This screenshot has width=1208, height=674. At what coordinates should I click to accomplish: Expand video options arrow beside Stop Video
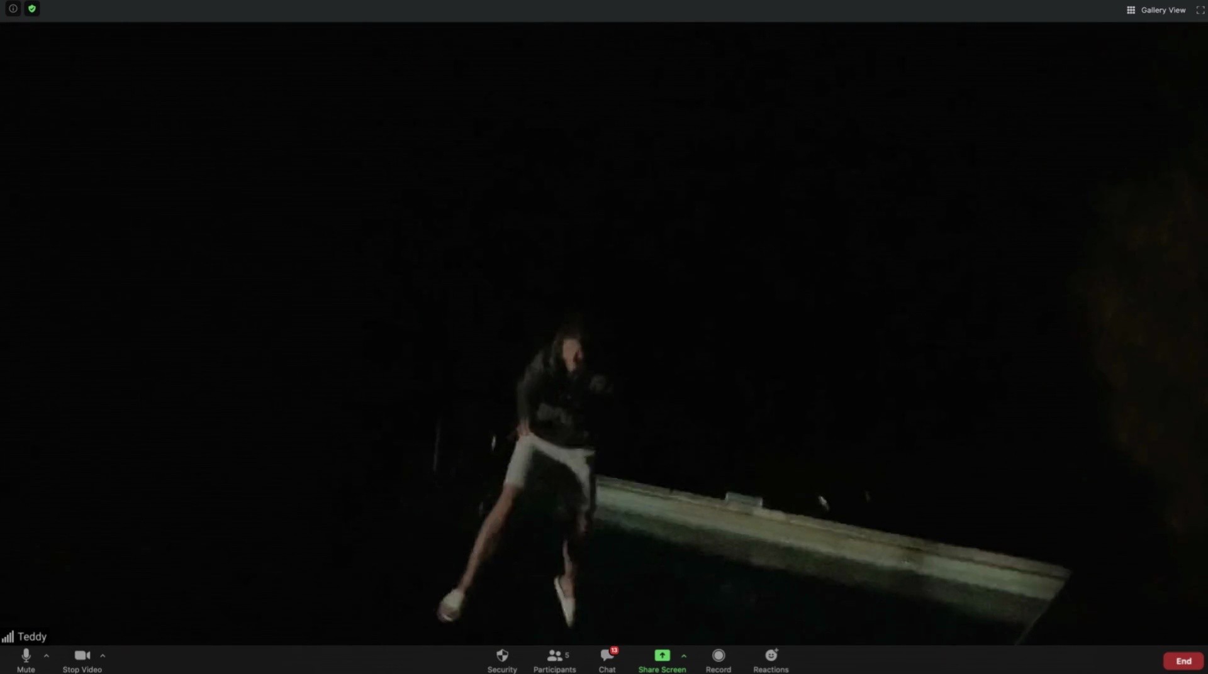click(103, 656)
